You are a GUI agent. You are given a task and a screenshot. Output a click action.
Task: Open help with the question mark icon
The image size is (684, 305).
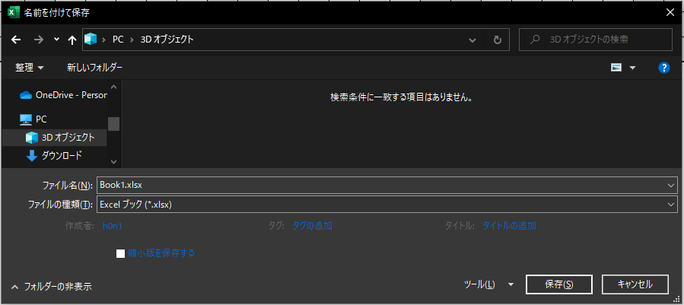663,68
